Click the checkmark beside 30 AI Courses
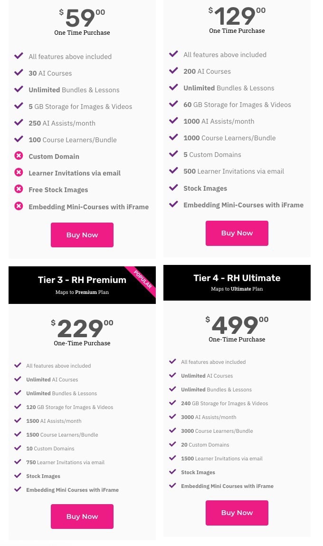Viewport: 323px width, 546px height. [19, 72]
